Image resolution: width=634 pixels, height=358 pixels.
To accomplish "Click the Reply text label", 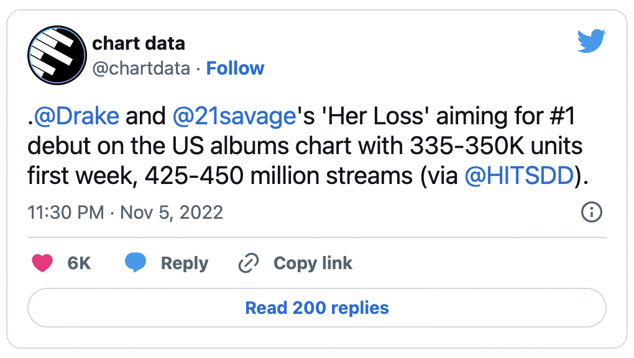I will [x=185, y=264].
